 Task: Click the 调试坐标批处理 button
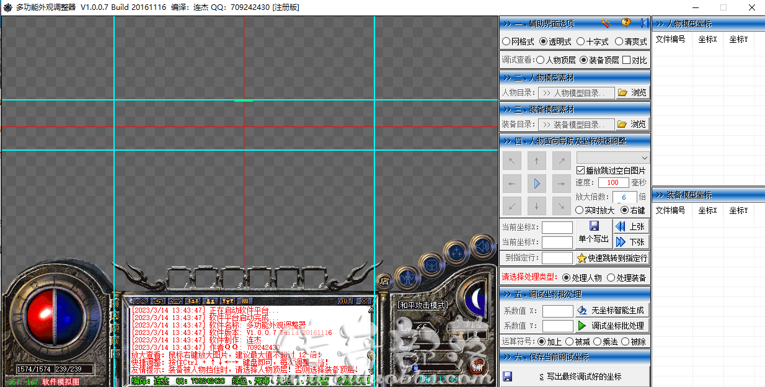(x=612, y=325)
